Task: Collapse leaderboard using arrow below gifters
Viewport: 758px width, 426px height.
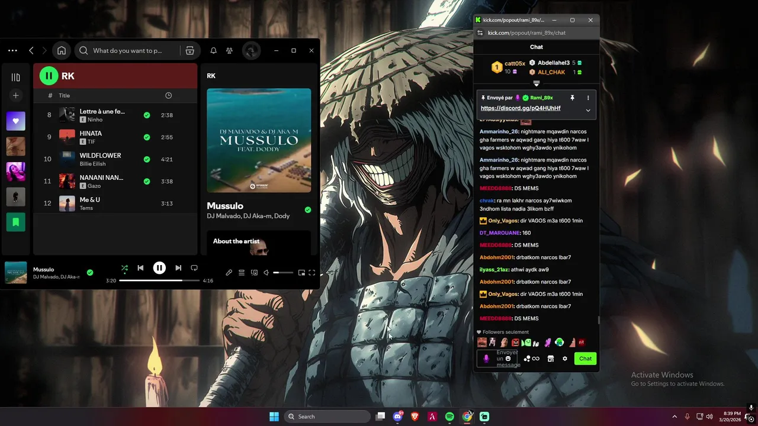Action: [x=536, y=83]
